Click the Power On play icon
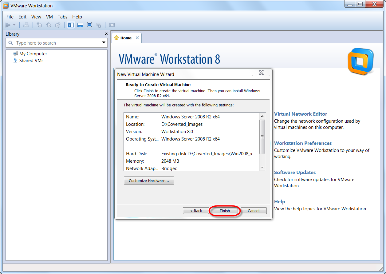This screenshot has height=274, width=386. pyautogui.click(x=8, y=25)
